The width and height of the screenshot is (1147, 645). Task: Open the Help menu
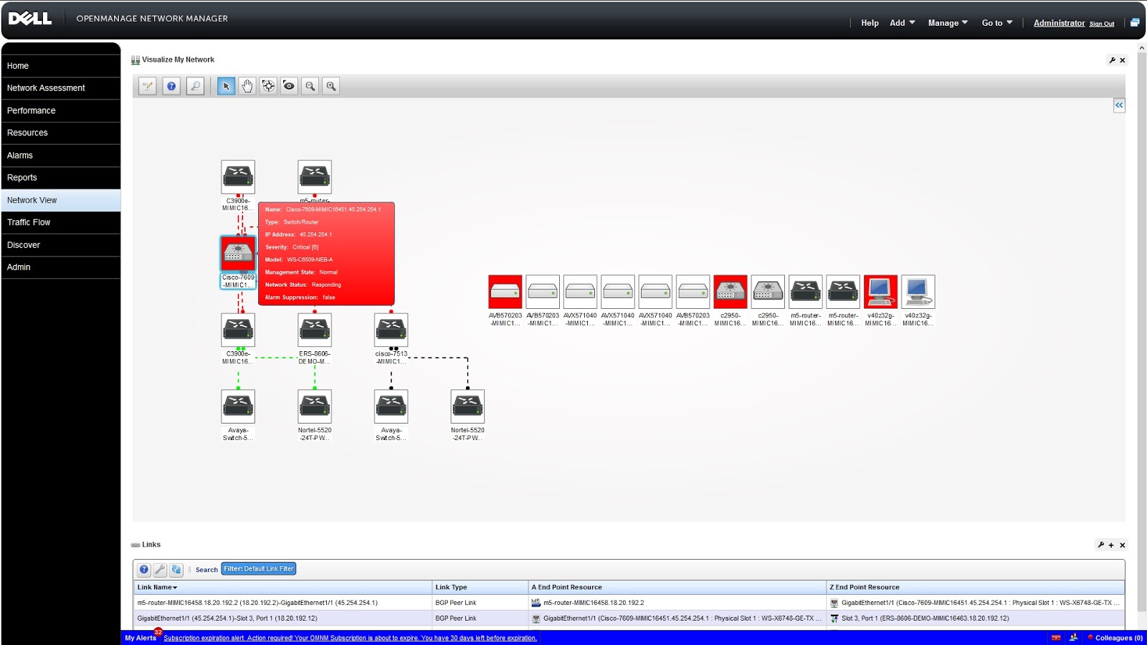pos(870,23)
